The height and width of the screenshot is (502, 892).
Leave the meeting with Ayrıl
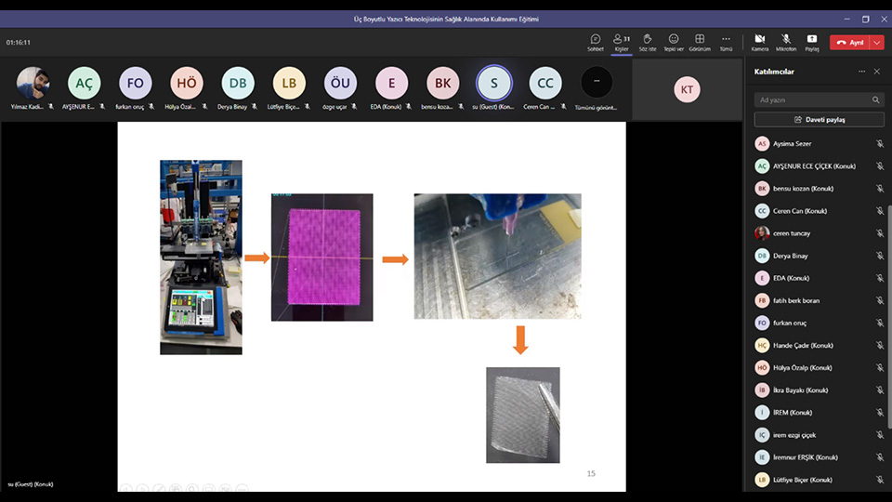849,42
